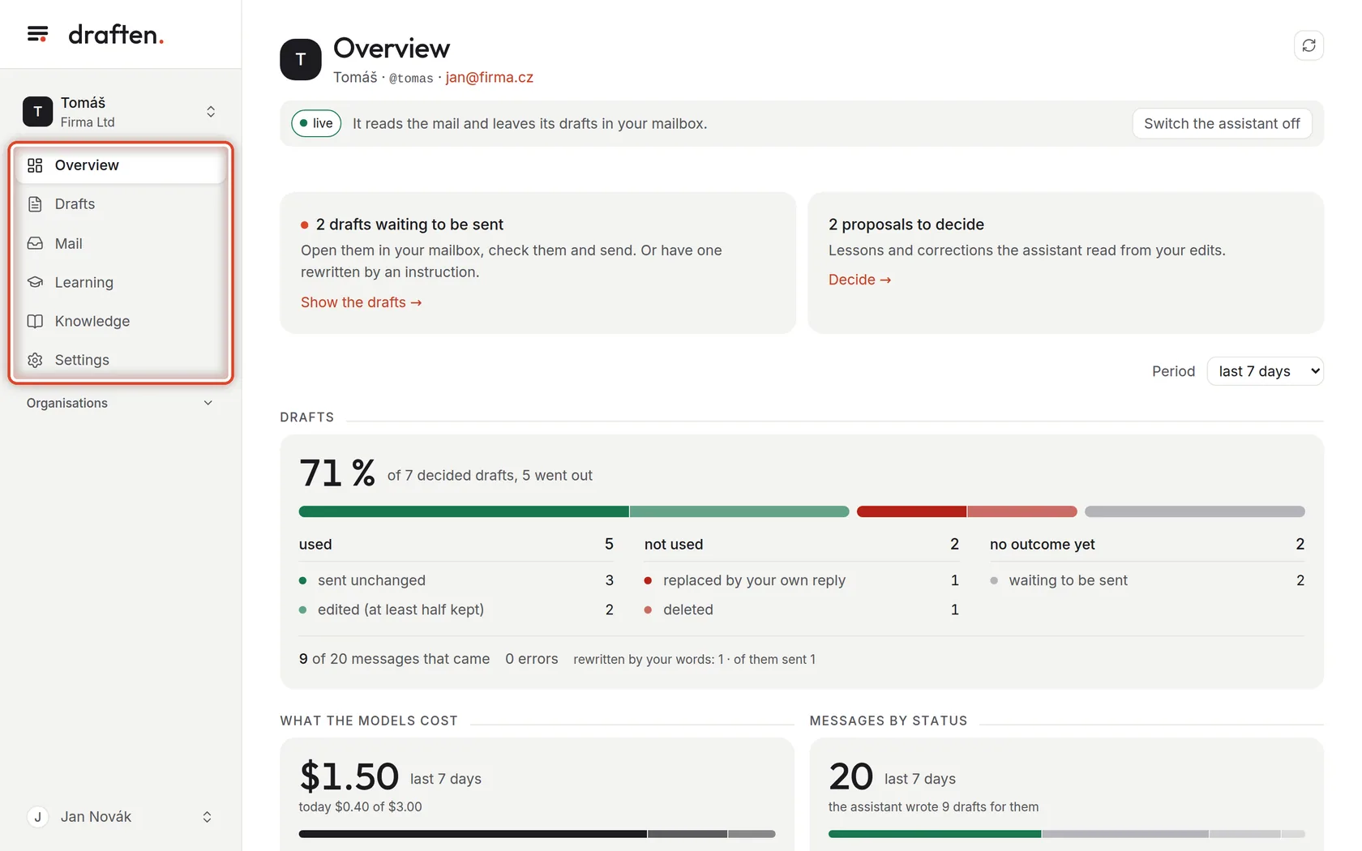
Task: Click the "9 of 20 messages that came" text
Action: click(394, 659)
